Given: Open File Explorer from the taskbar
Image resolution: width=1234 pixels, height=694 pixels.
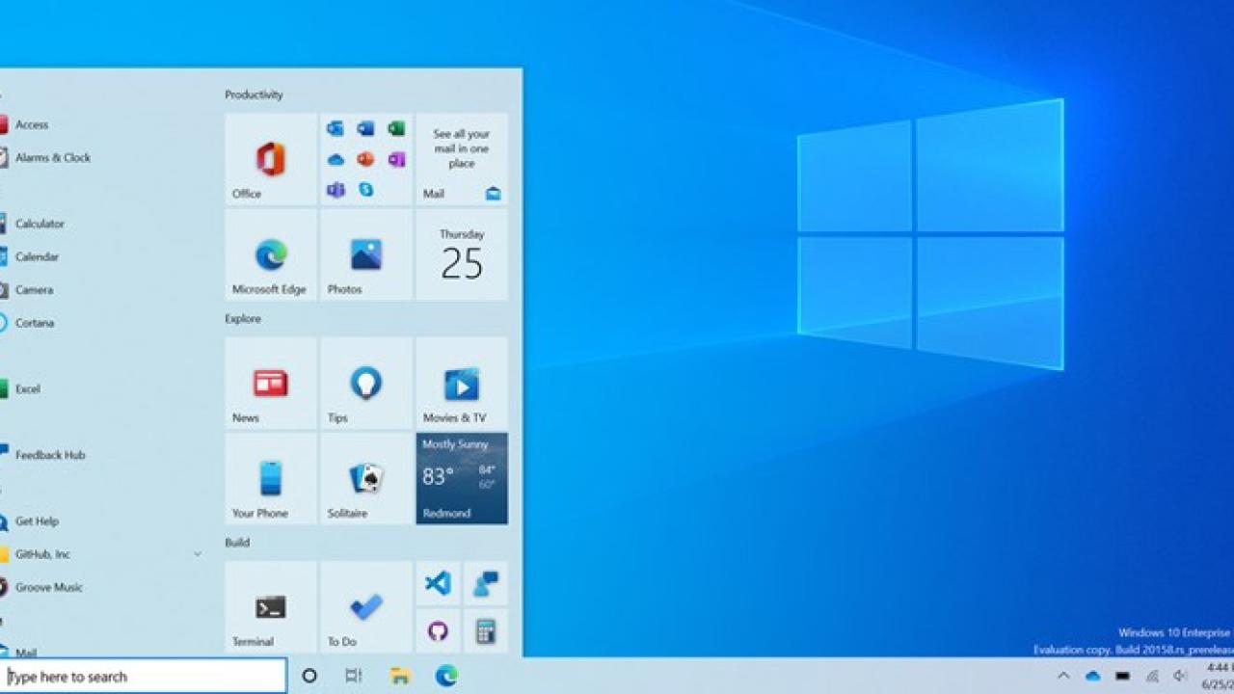Looking at the screenshot, I should click(x=400, y=676).
